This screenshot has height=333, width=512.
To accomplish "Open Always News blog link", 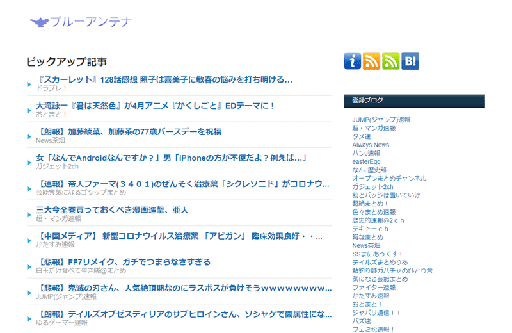I will 371,145.
